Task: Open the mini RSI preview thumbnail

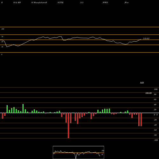Action: [79, 152]
